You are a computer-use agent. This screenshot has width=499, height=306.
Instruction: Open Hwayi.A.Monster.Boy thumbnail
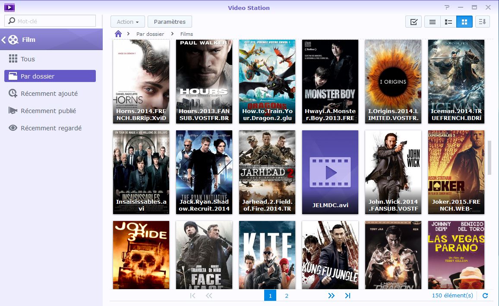pyautogui.click(x=330, y=82)
